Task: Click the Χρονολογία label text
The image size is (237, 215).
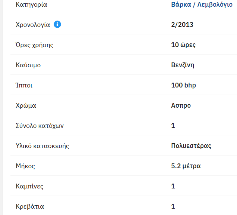Action: pyautogui.click(x=33, y=25)
